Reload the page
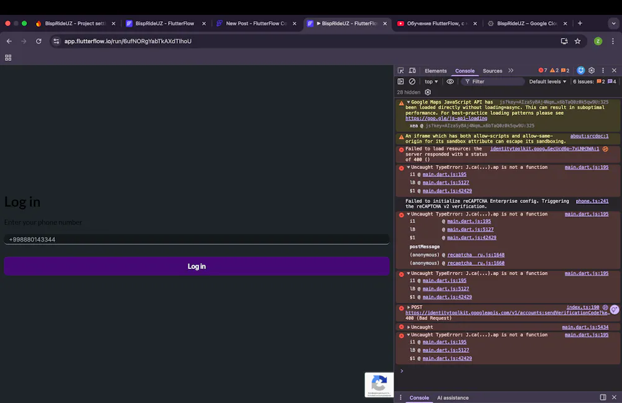Viewport: 622px width, 403px height. coord(39,41)
